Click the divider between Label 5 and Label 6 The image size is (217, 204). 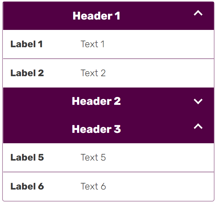click(x=108, y=172)
